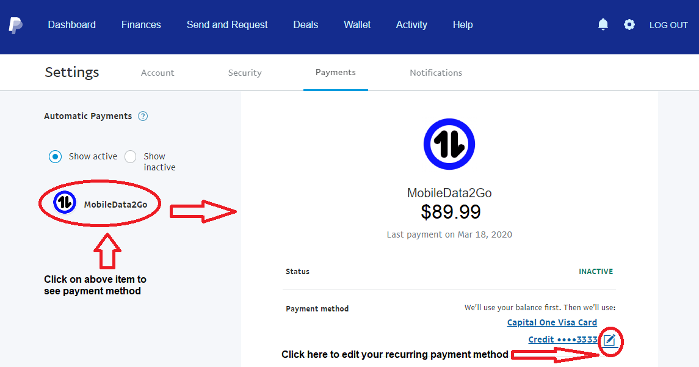The image size is (699, 367).
Task: Open the Dashboard menu item
Action: click(72, 25)
